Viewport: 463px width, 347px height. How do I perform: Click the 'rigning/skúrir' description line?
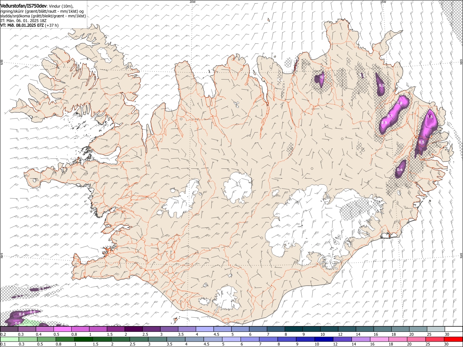pyautogui.click(x=43, y=11)
